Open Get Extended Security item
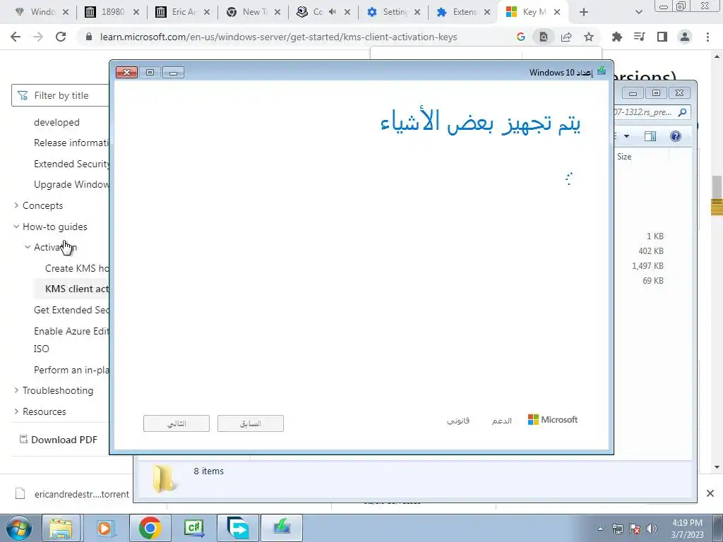The height and width of the screenshot is (542, 723). (x=71, y=311)
